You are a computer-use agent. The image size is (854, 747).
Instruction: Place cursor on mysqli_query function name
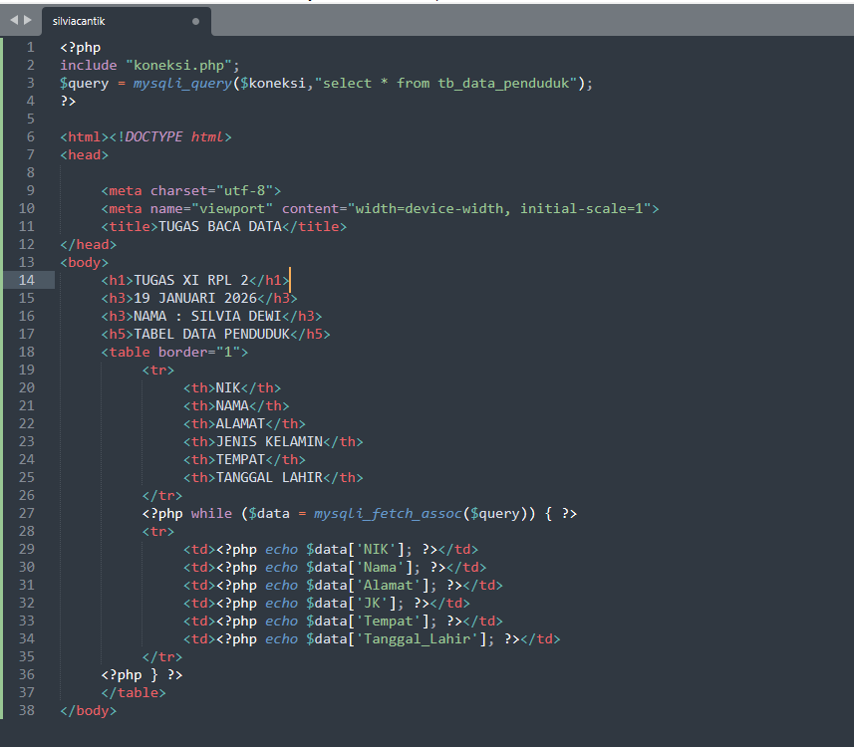pyautogui.click(x=182, y=83)
